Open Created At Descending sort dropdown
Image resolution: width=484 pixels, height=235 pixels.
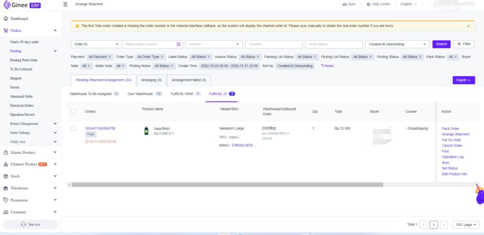397,44
